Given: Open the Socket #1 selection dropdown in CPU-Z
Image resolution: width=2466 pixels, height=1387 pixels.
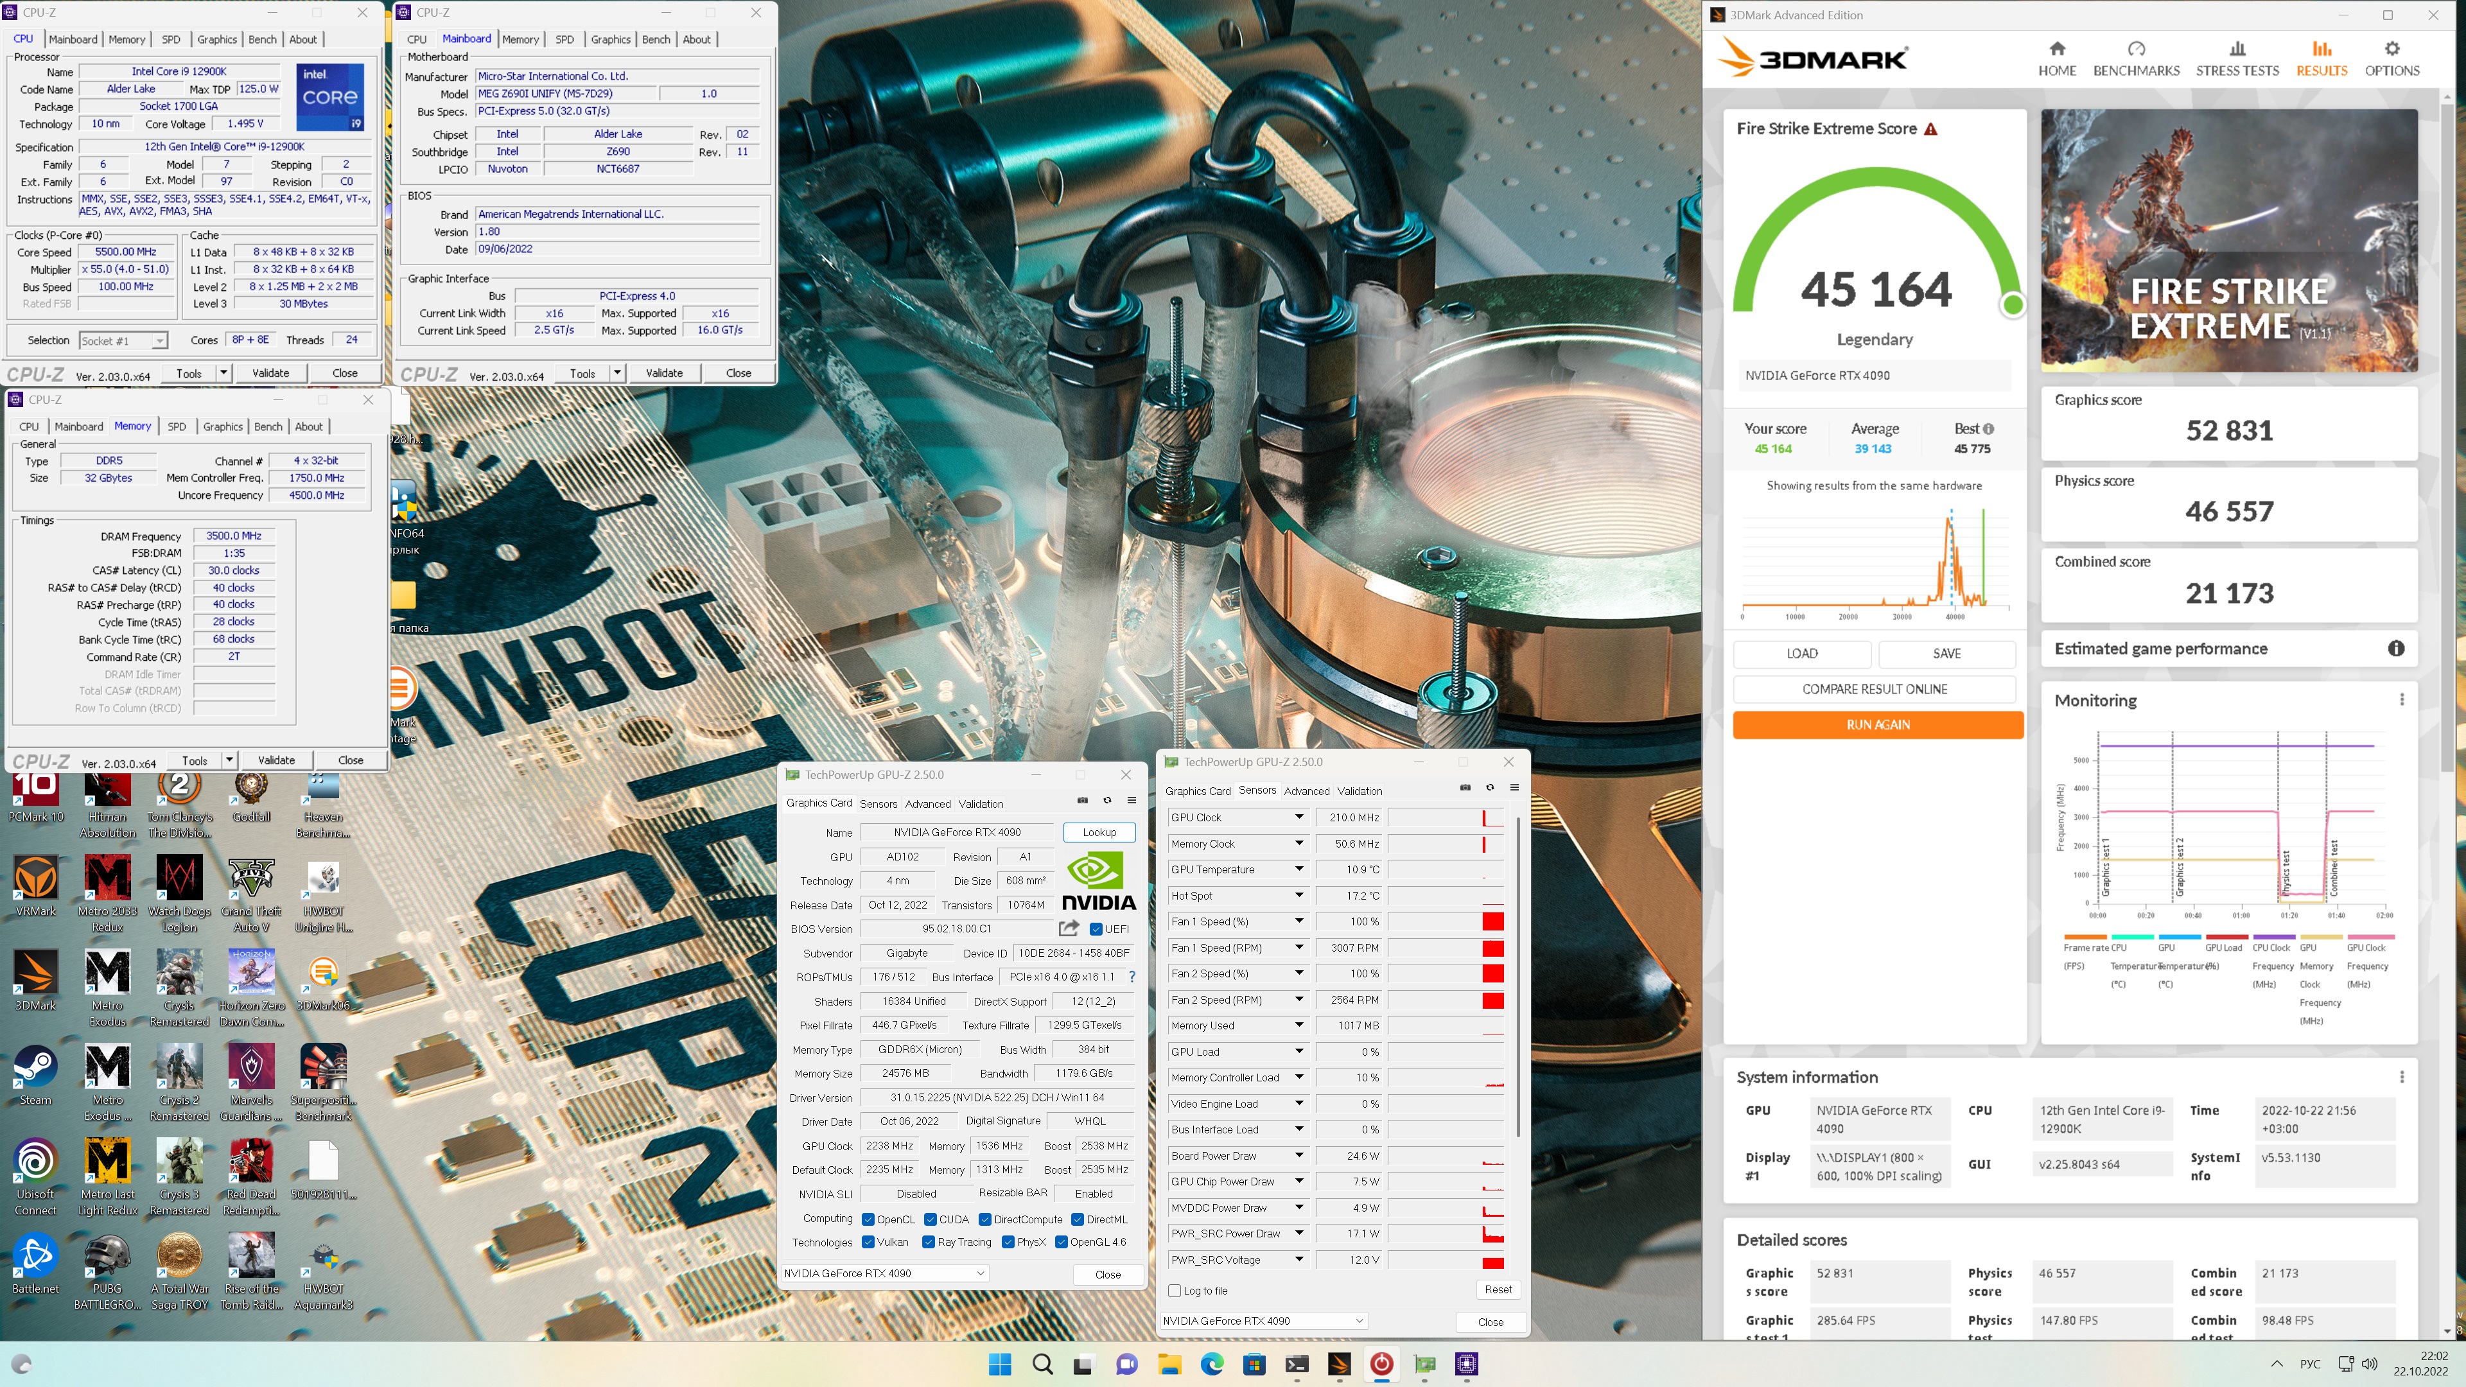Looking at the screenshot, I should (x=123, y=341).
